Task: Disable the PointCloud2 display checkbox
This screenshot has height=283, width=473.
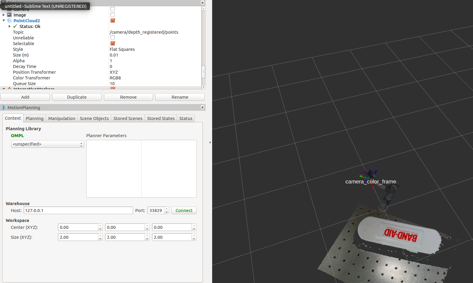Action: [x=113, y=20]
